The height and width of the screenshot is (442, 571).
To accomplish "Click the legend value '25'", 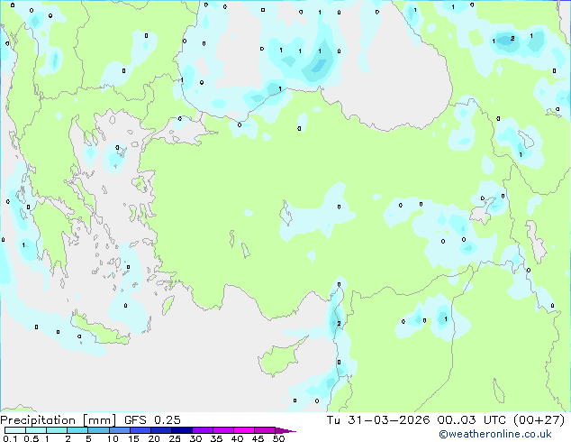I will pos(175,438).
